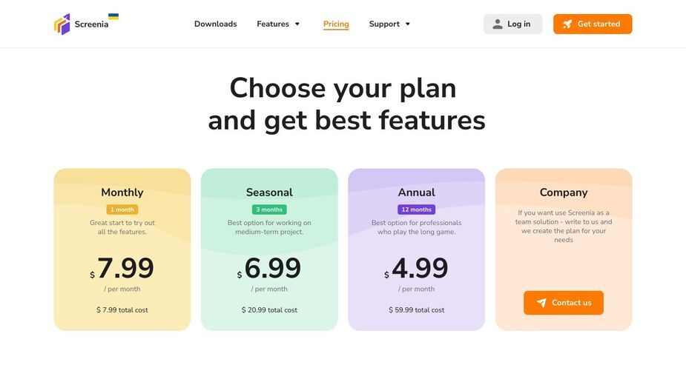Select the Annual plan card

pos(417,250)
